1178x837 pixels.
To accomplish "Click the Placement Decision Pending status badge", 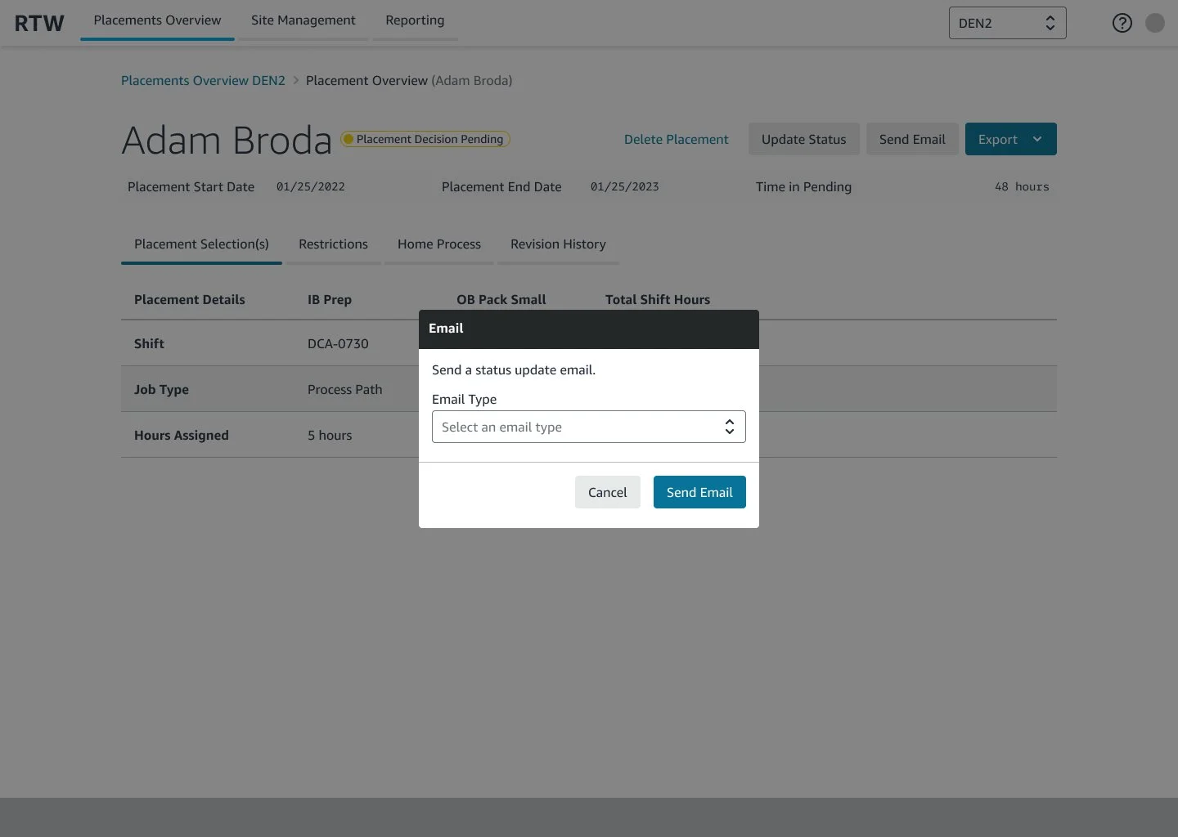I will pyautogui.click(x=425, y=139).
